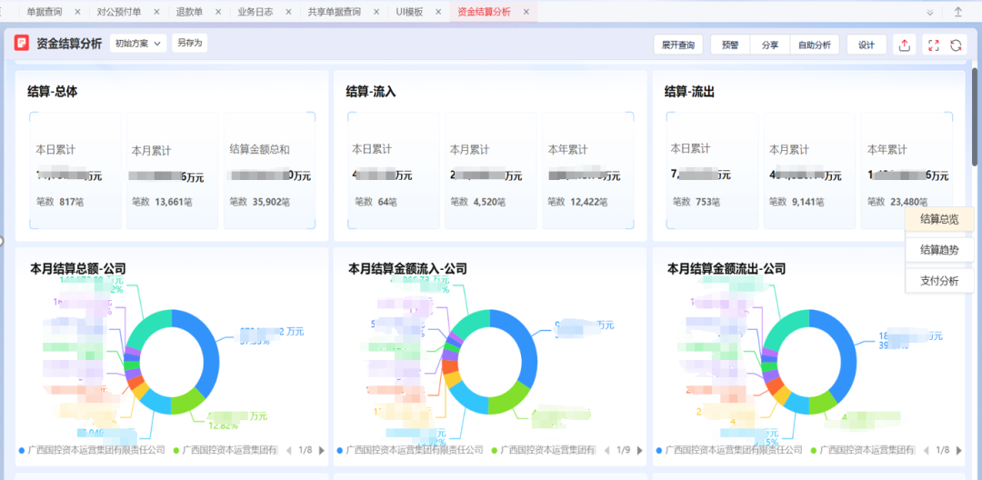Click the 本月结算金额流出-公司 chart title
Screen dimensions: 982x480
pos(726,269)
